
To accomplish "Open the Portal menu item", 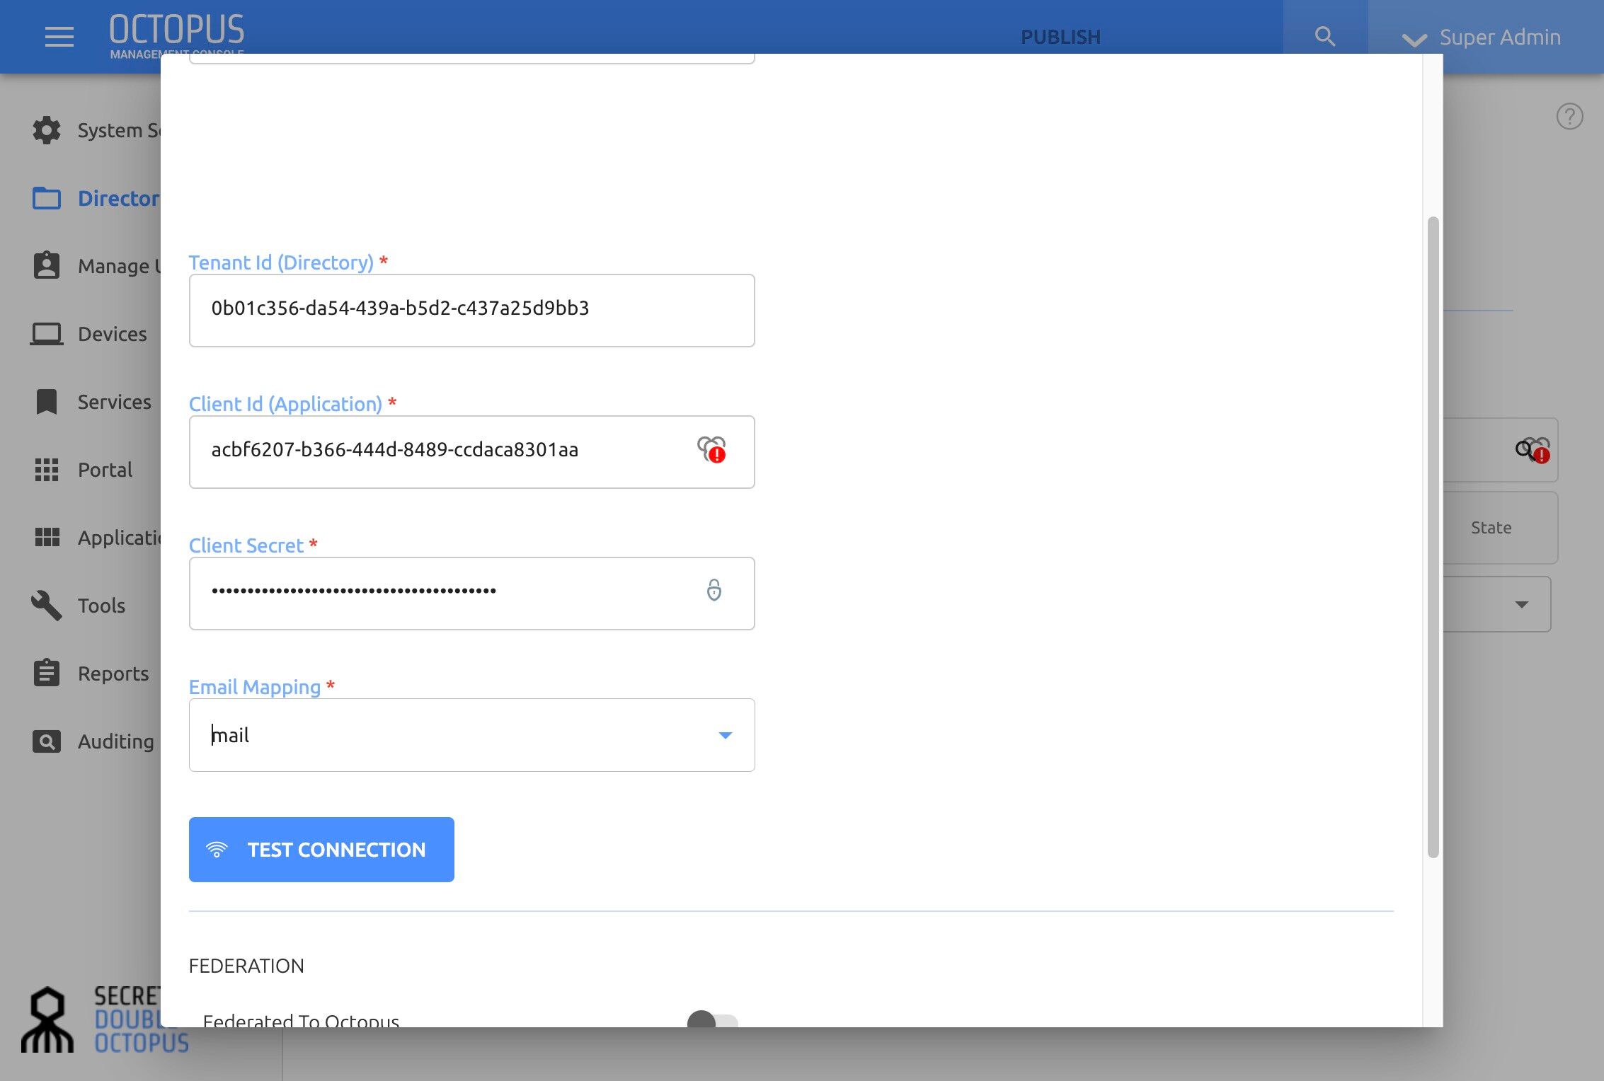I will [x=105, y=470].
